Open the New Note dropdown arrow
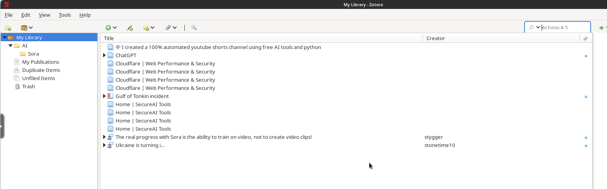The image size is (607, 189). 153,28
